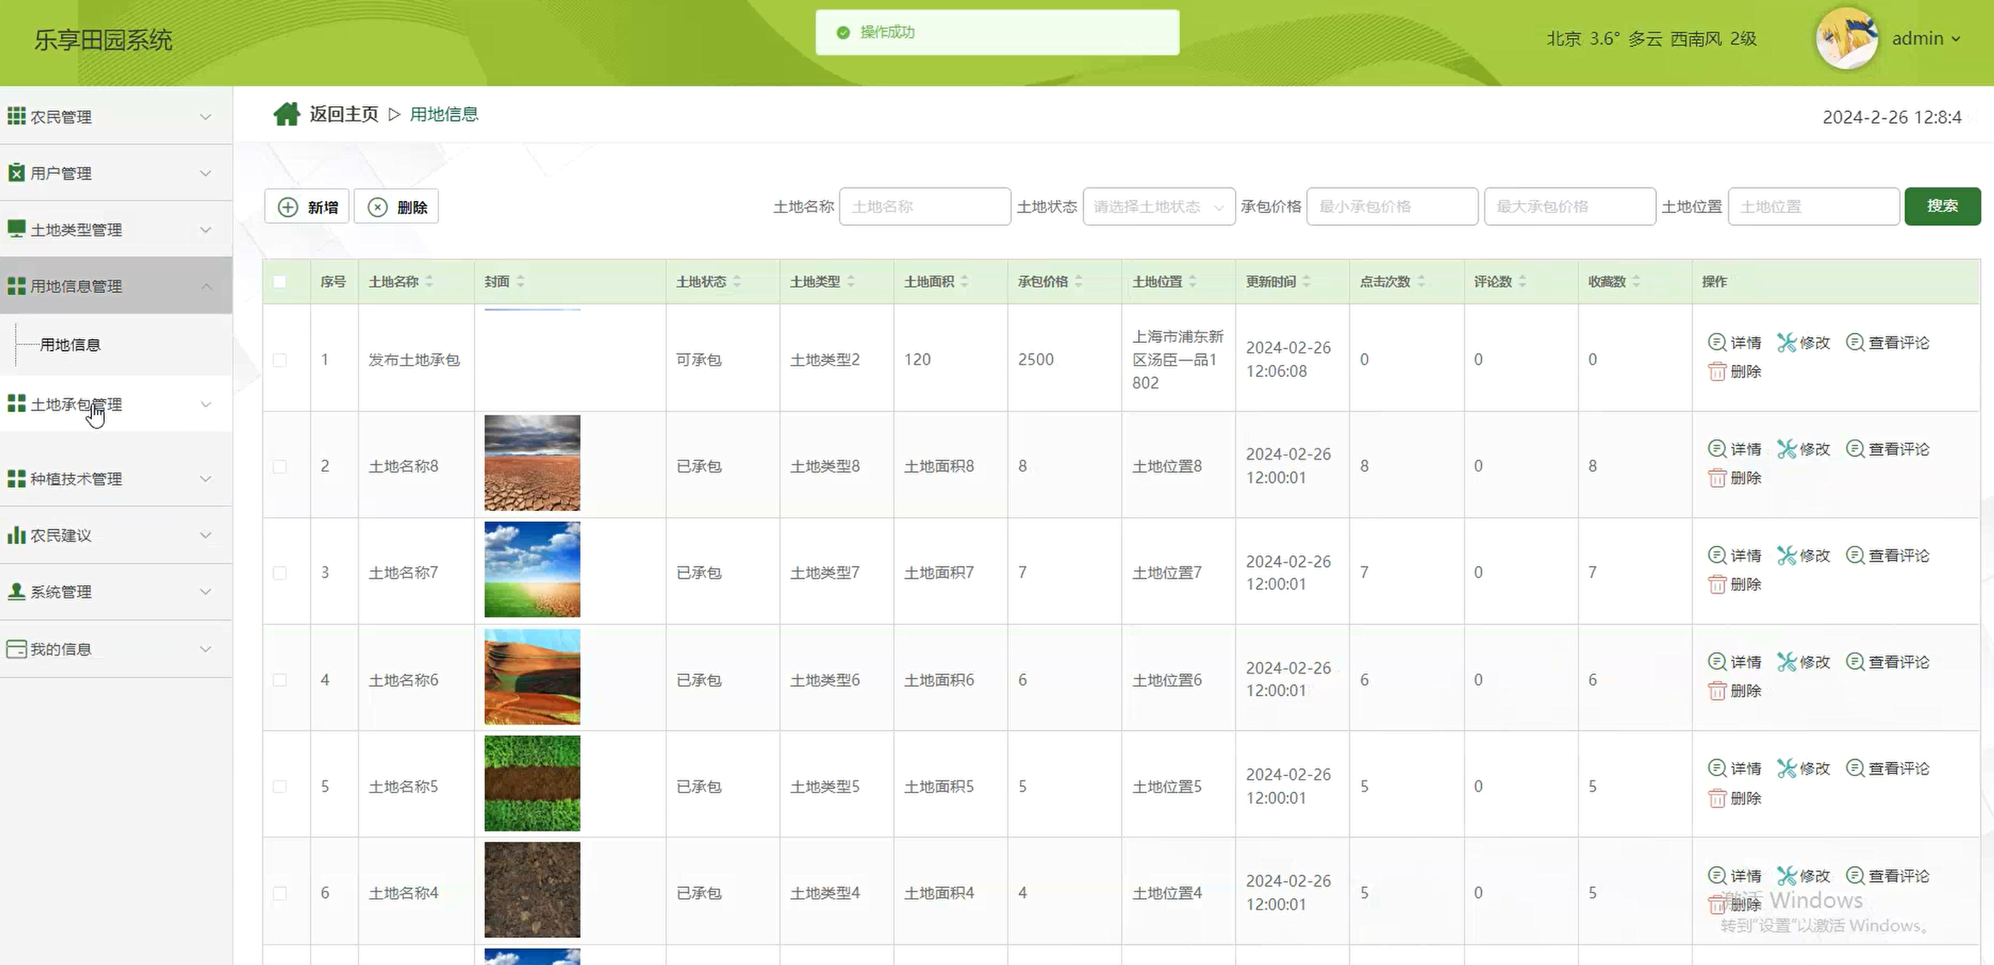Open 详情 for row 发布土地承包
Screen dimensions: 1994x965
1735,342
